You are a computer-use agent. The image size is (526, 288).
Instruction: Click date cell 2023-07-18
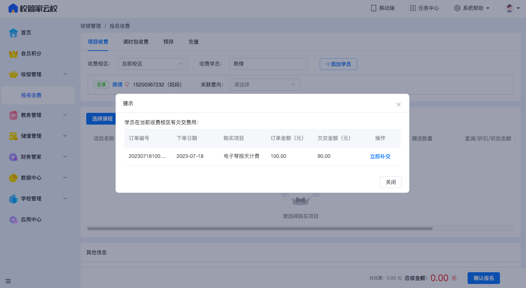click(x=190, y=156)
